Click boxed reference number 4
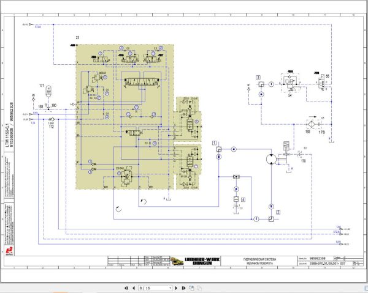Image resolution: width=368 pixels, height=293 pixels. 243,199
